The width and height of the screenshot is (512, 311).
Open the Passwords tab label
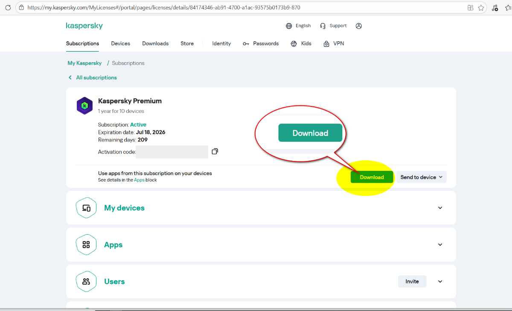(x=266, y=43)
